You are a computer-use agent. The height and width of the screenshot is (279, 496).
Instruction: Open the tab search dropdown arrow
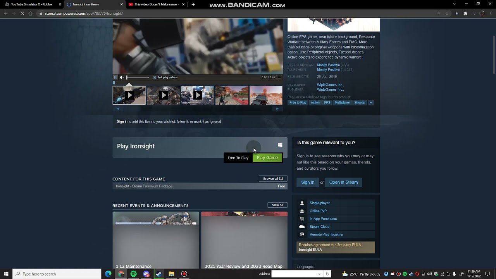(x=455, y=4)
